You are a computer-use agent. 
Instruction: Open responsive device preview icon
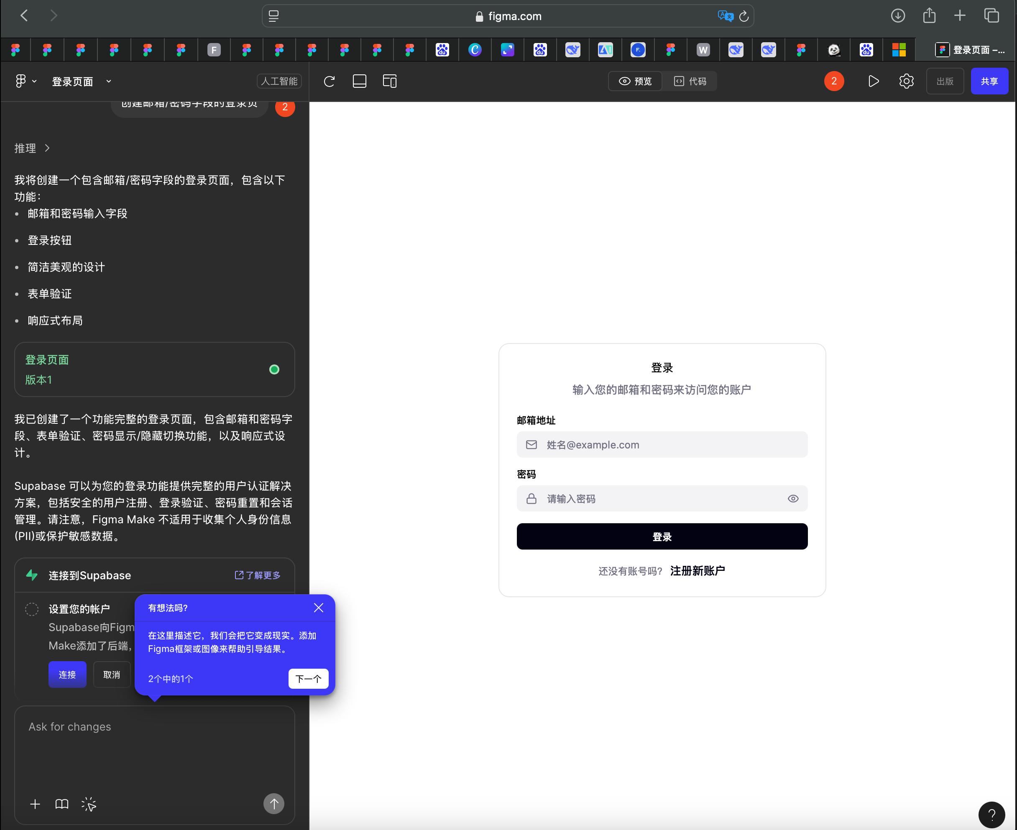(x=389, y=81)
